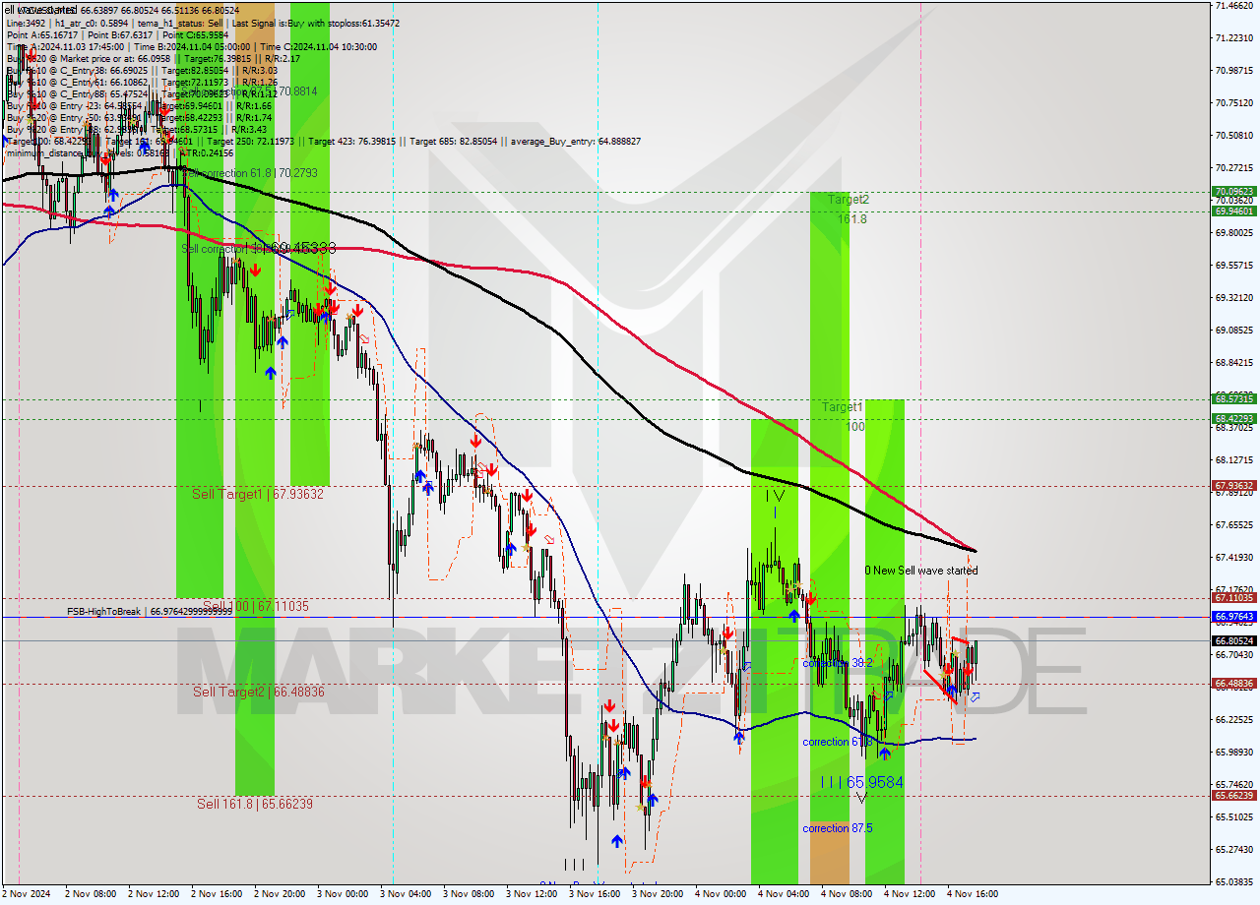Click the blue 66.97643 price tag
The image size is (1260, 905).
(1234, 616)
